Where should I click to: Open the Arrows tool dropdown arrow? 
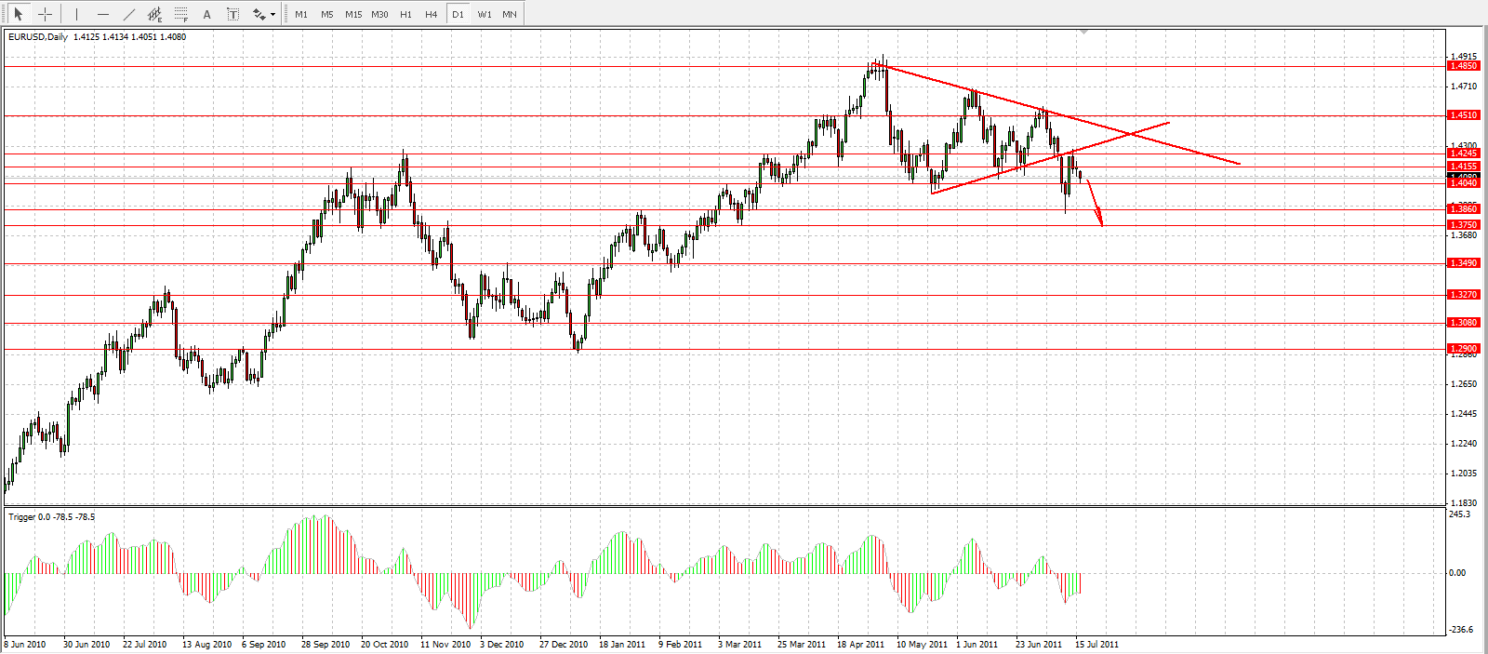(x=272, y=15)
